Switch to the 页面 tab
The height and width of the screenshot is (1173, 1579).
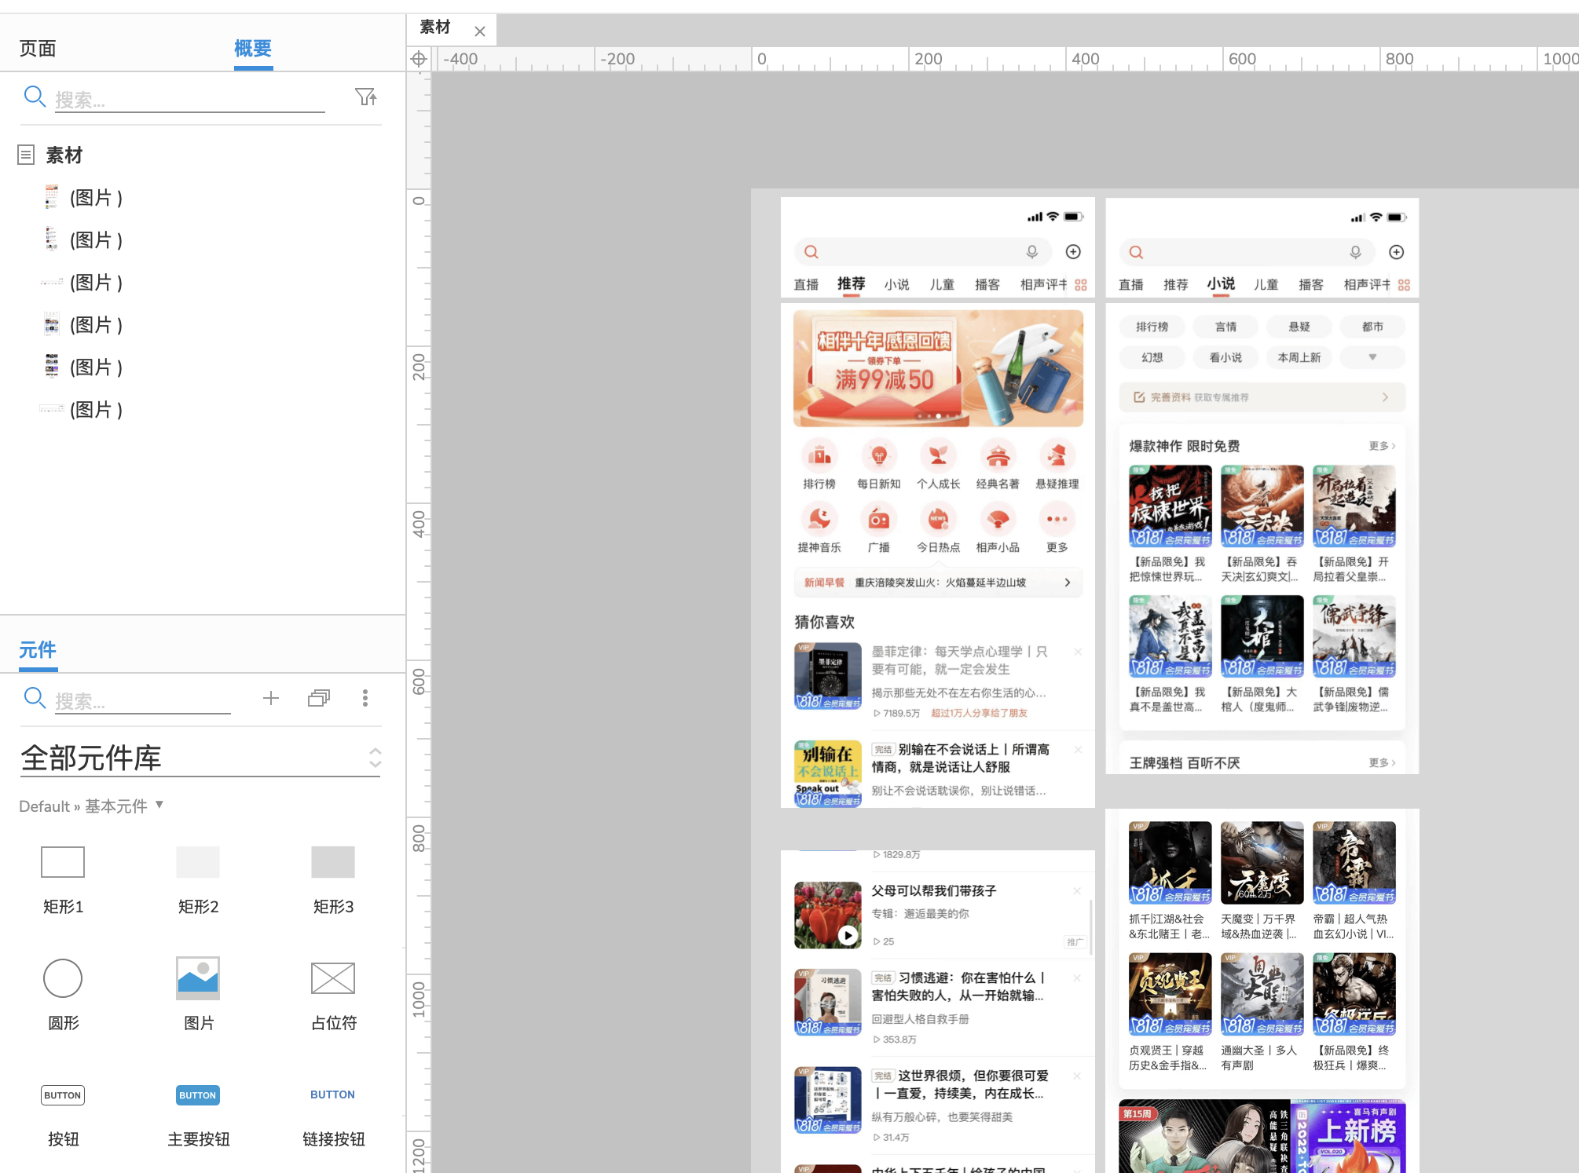coord(38,49)
